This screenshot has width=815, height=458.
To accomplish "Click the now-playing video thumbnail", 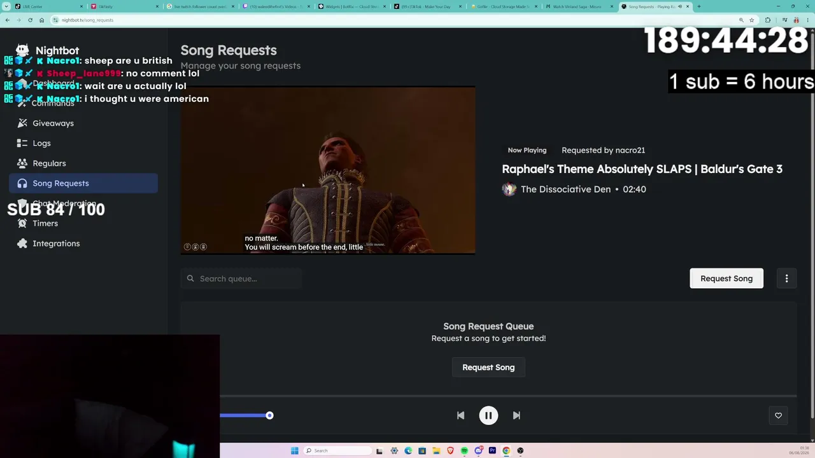I will (328, 170).
